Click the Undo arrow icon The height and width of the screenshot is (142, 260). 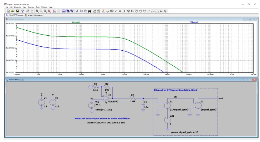[144, 11]
